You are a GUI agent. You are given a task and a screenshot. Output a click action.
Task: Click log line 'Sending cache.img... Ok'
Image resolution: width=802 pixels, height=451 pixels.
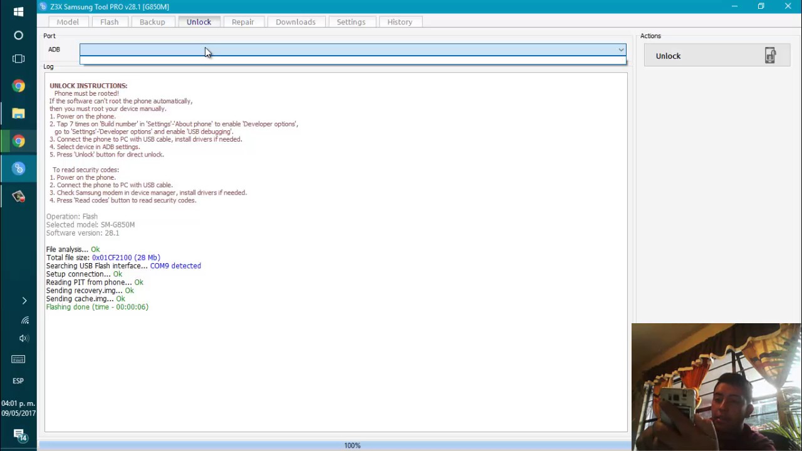[85, 299]
